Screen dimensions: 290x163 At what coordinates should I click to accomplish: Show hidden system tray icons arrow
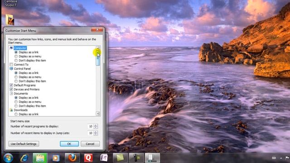(281, 158)
